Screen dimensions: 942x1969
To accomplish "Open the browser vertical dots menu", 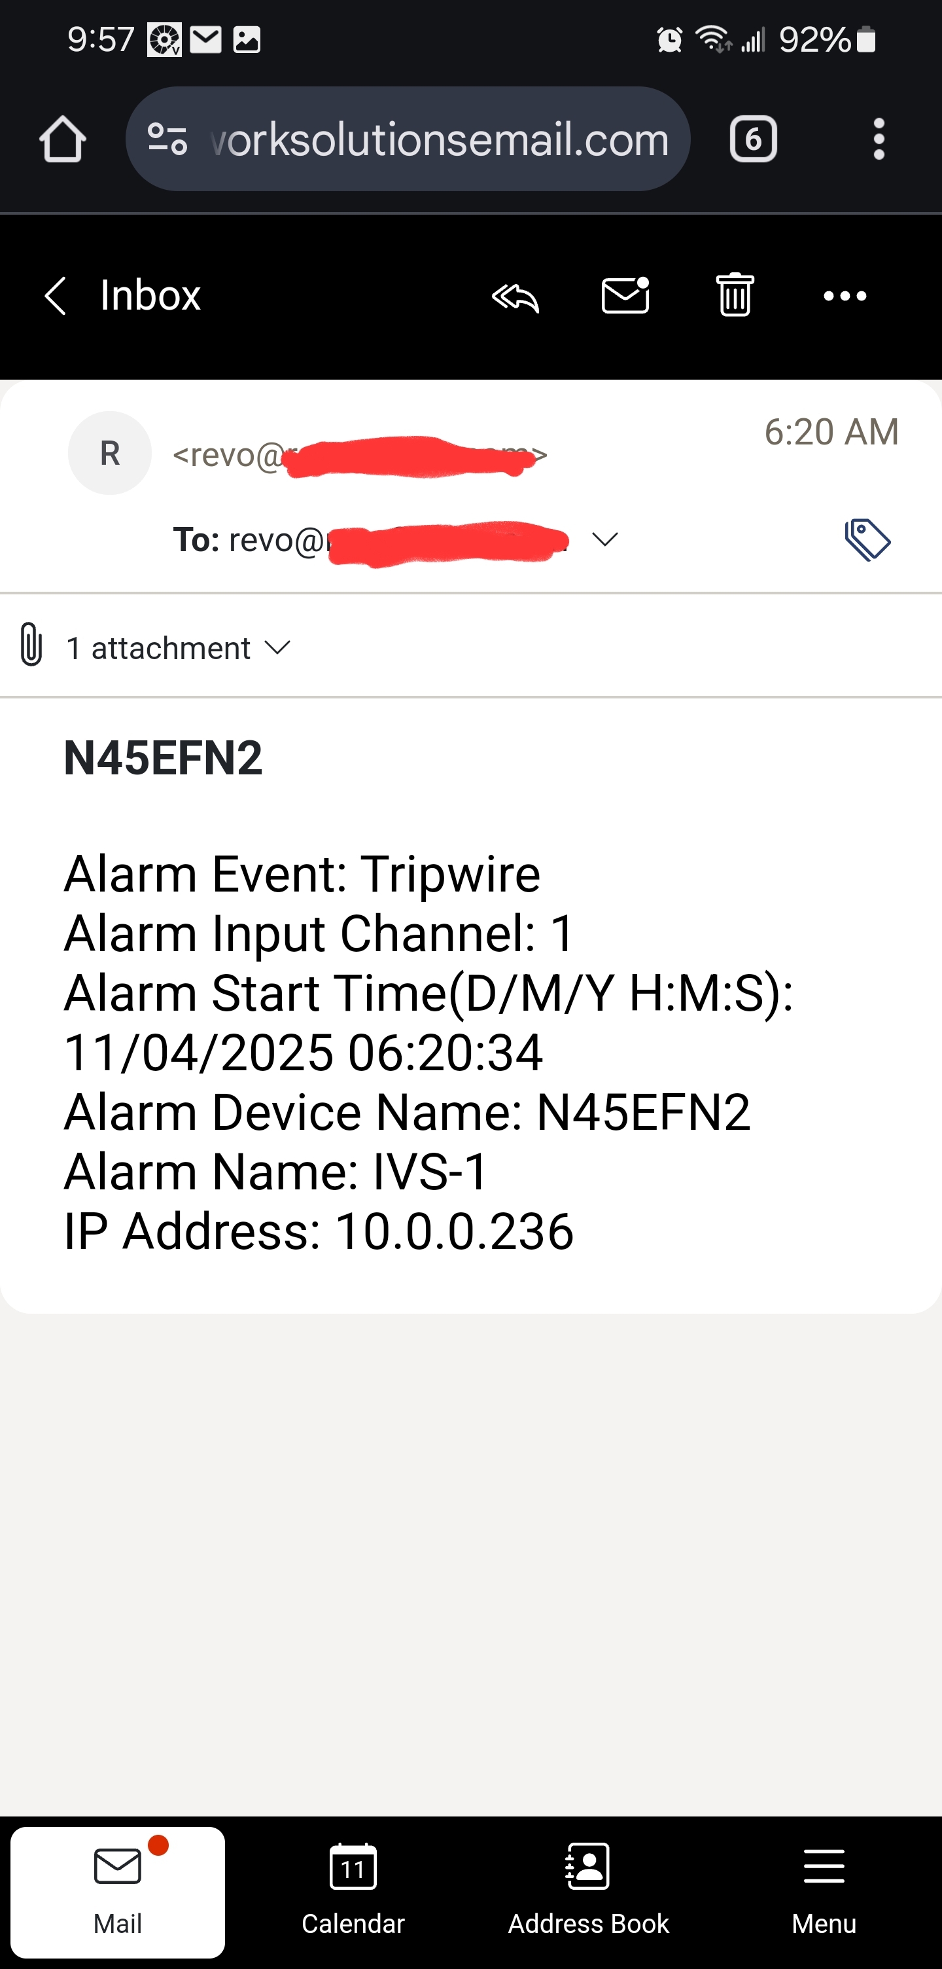I will point(879,139).
